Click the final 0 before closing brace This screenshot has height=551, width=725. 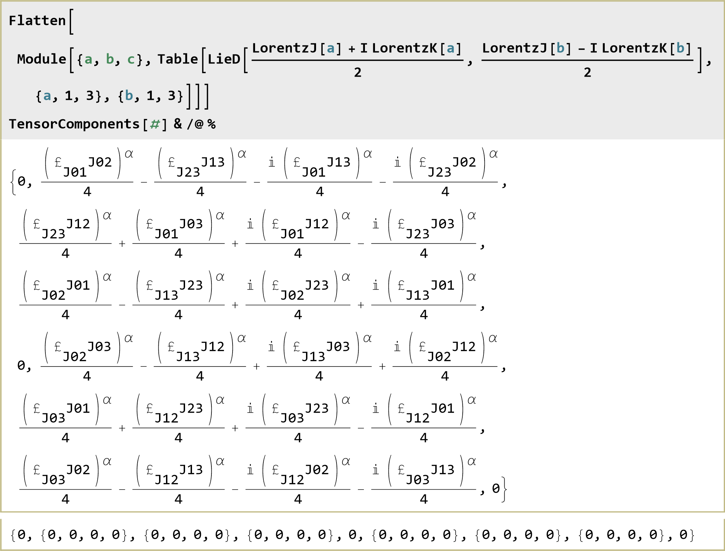[x=496, y=489]
